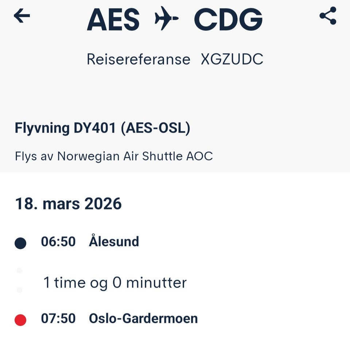Tap Flys av Norwegian Air Shuttle AOC
Screen dimensions: 350x352
(x=114, y=156)
